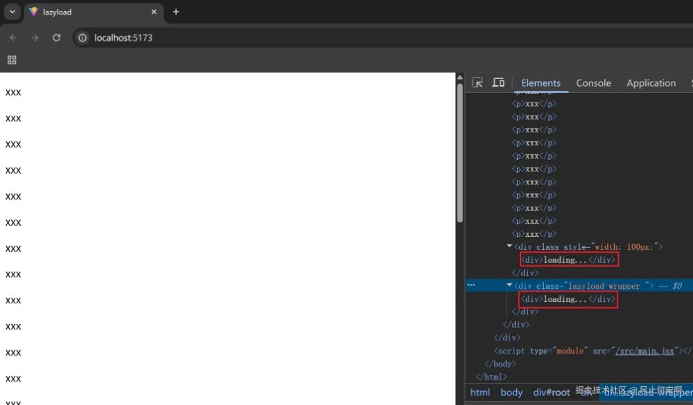Click the localhost:5173 address bar
Screen dimensions: 693x405
[277, 37]
